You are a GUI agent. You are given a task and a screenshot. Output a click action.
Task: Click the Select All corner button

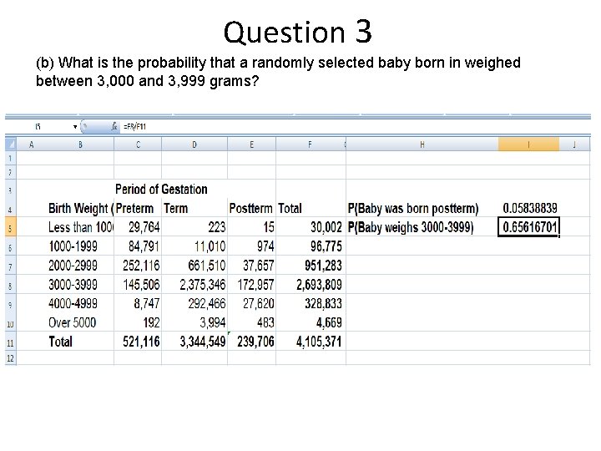coord(11,144)
